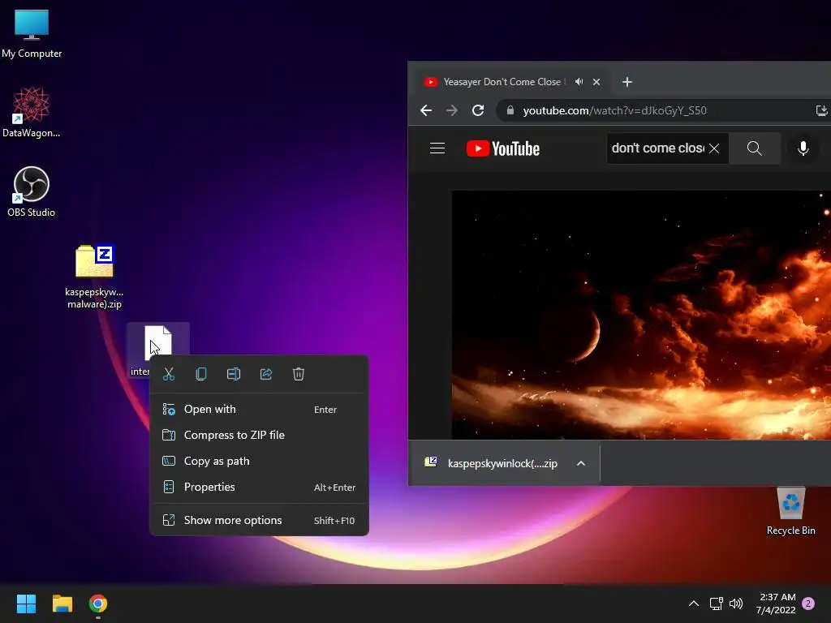
Task: Open the Recycle Bin icon
Action: [790, 510]
